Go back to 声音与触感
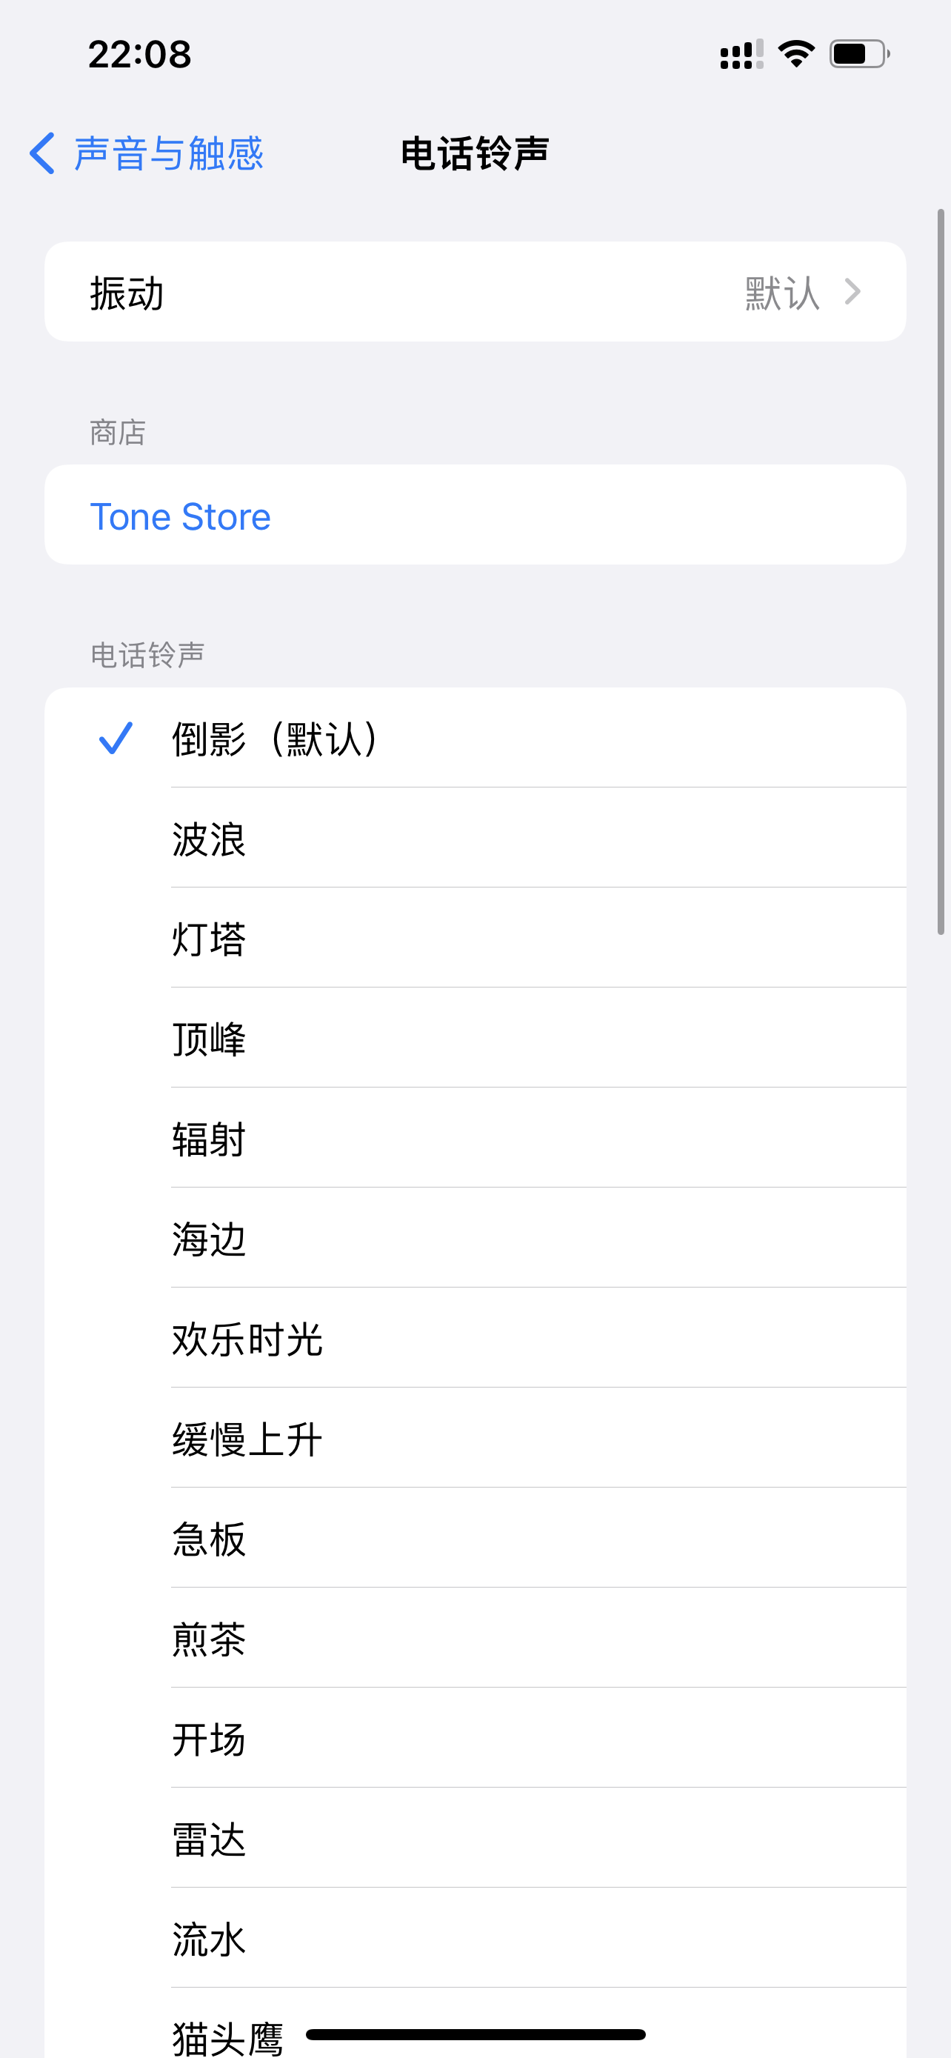This screenshot has height=2058, width=951. [x=167, y=153]
